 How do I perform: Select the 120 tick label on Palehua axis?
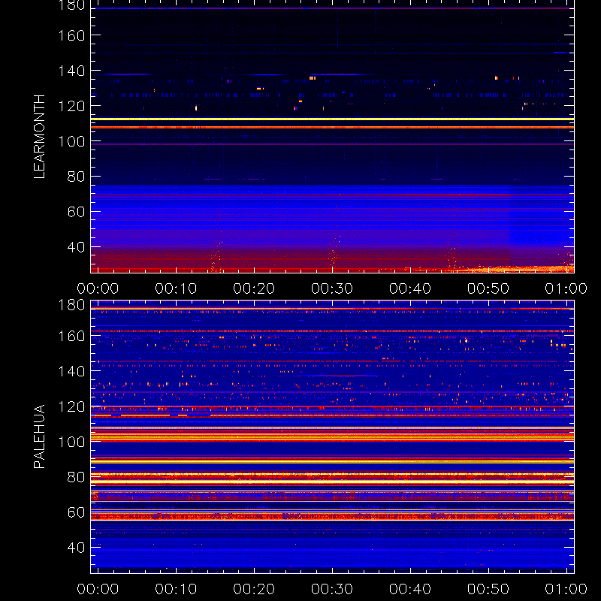point(71,406)
